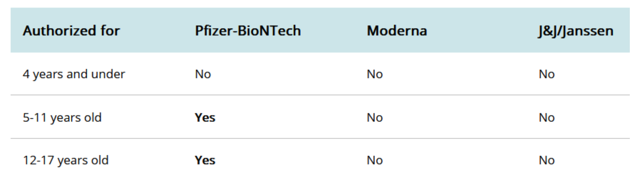Screen dimensions: 642x190
Task: Click the Moderna column header
Action: [x=397, y=31]
